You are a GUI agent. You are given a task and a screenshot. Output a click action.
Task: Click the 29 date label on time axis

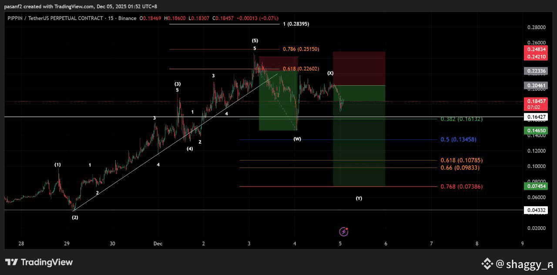pyautogui.click(x=67, y=244)
